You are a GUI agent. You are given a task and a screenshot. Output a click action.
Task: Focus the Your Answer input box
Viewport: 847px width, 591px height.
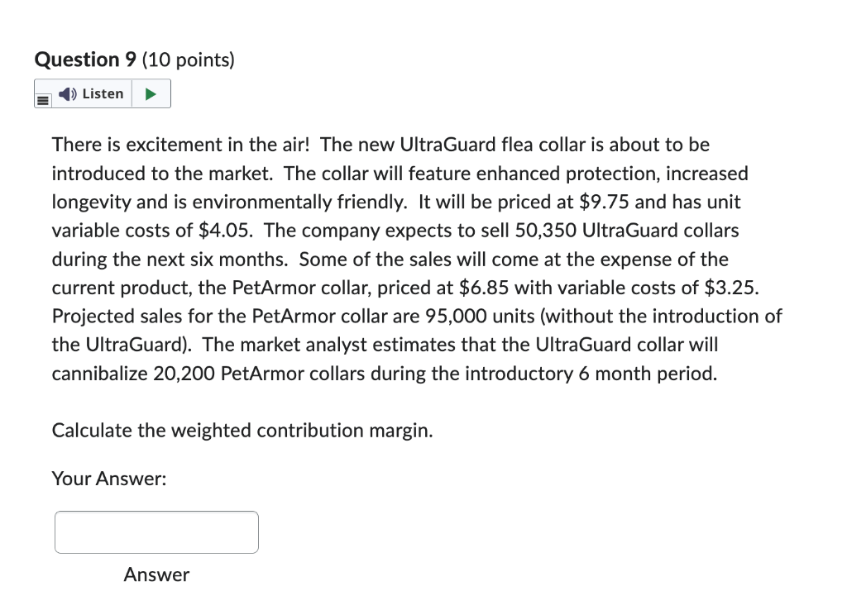point(156,531)
